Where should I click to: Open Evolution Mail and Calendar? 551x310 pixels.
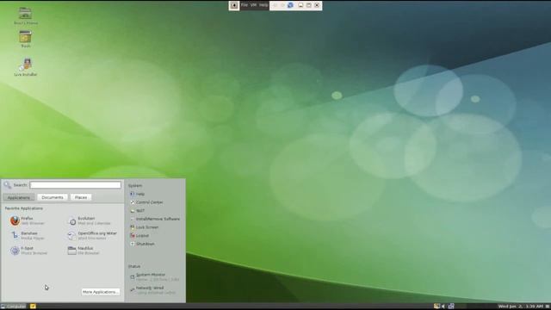coord(90,220)
